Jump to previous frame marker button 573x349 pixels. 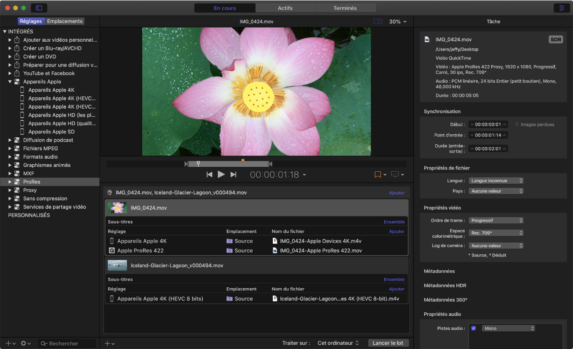click(x=209, y=174)
